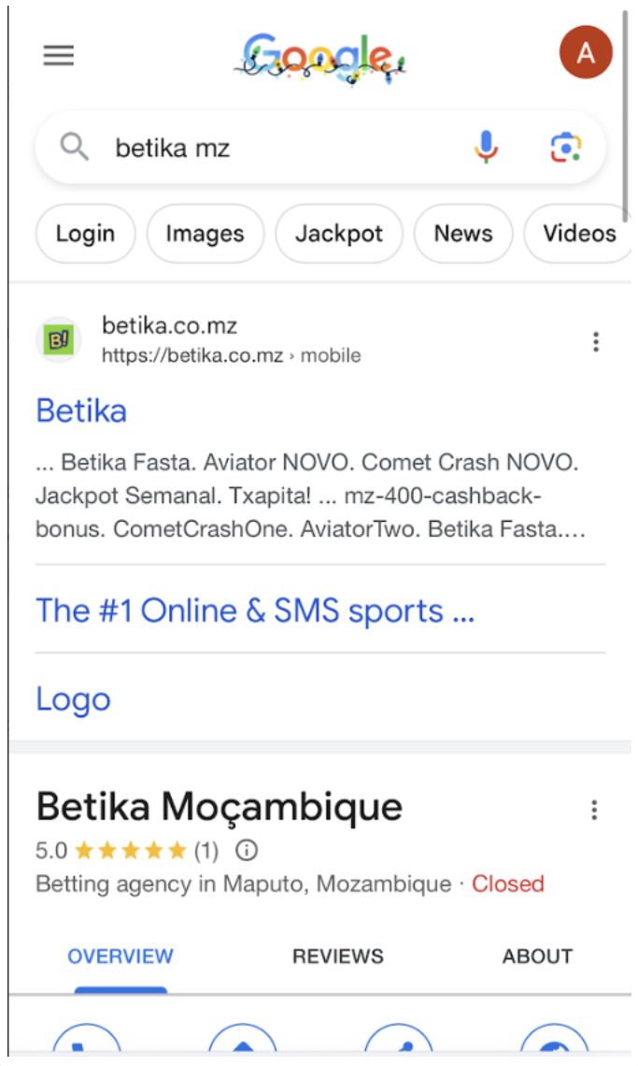Click the info icon beside rating

pyautogui.click(x=247, y=851)
